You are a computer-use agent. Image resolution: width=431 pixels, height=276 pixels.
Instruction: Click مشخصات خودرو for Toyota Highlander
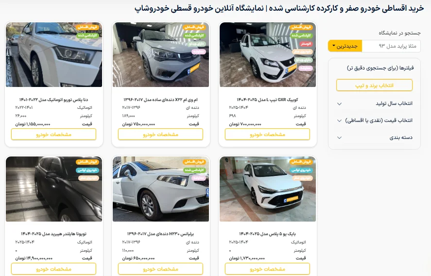tap(53, 269)
